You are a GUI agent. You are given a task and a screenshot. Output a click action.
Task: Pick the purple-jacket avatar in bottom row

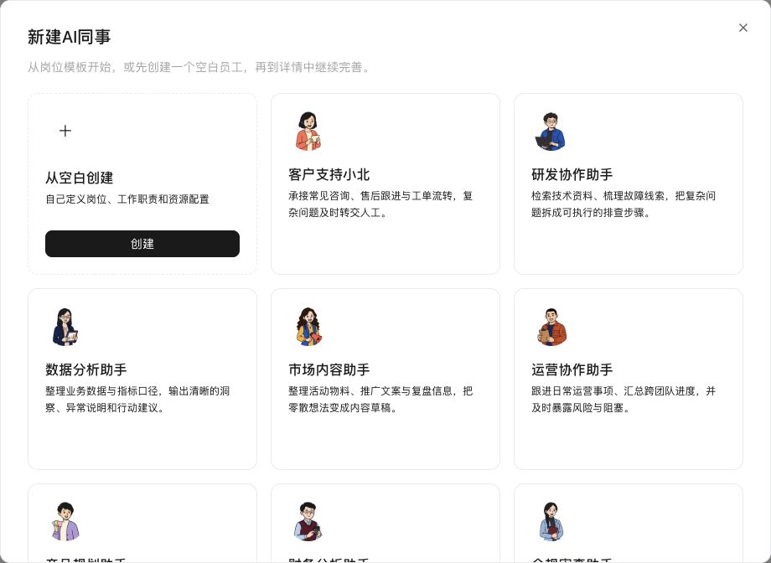coord(65,521)
